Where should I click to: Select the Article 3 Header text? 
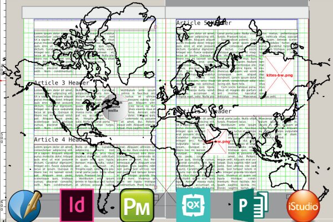pyautogui.click(x=62, y=83)
